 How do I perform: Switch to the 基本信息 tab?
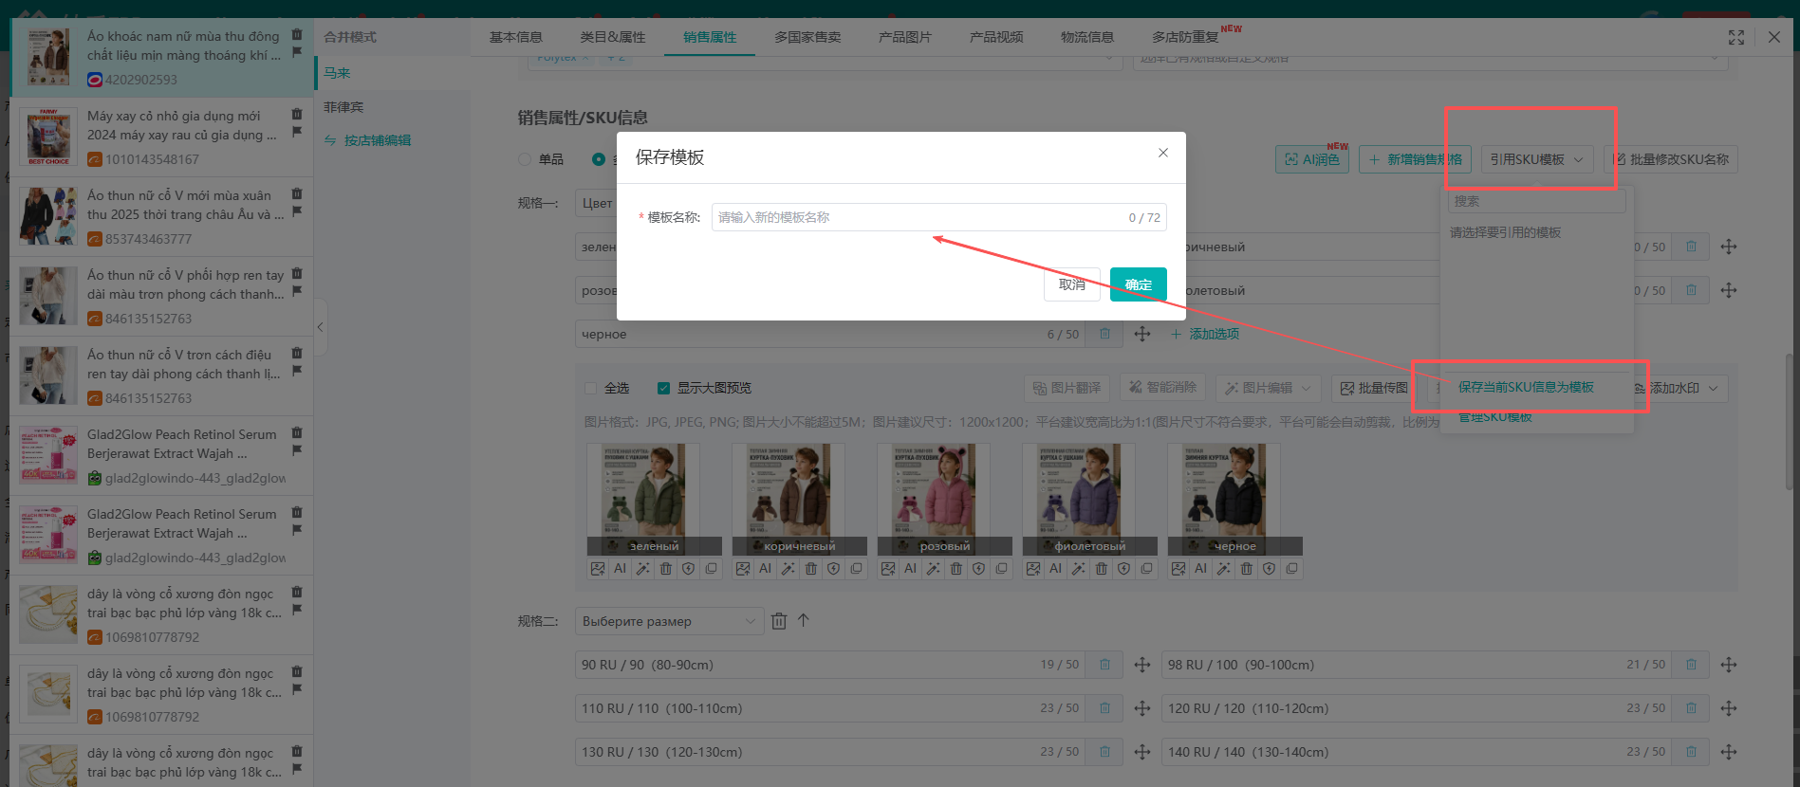pyautogui.click(x=516, y=37)
